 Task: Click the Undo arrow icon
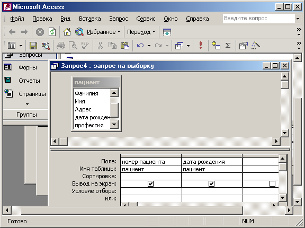point(140,46)
